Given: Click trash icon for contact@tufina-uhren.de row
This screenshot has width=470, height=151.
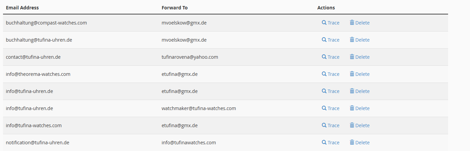Looking at the screenshot, I should click(x=352, y=57).
